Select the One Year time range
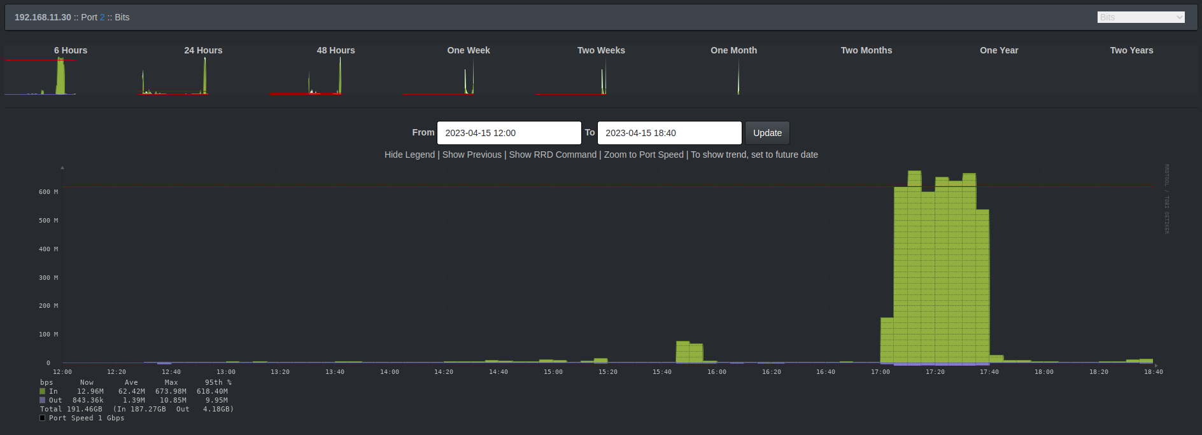Screen dimensions: 1202x435 998,50
